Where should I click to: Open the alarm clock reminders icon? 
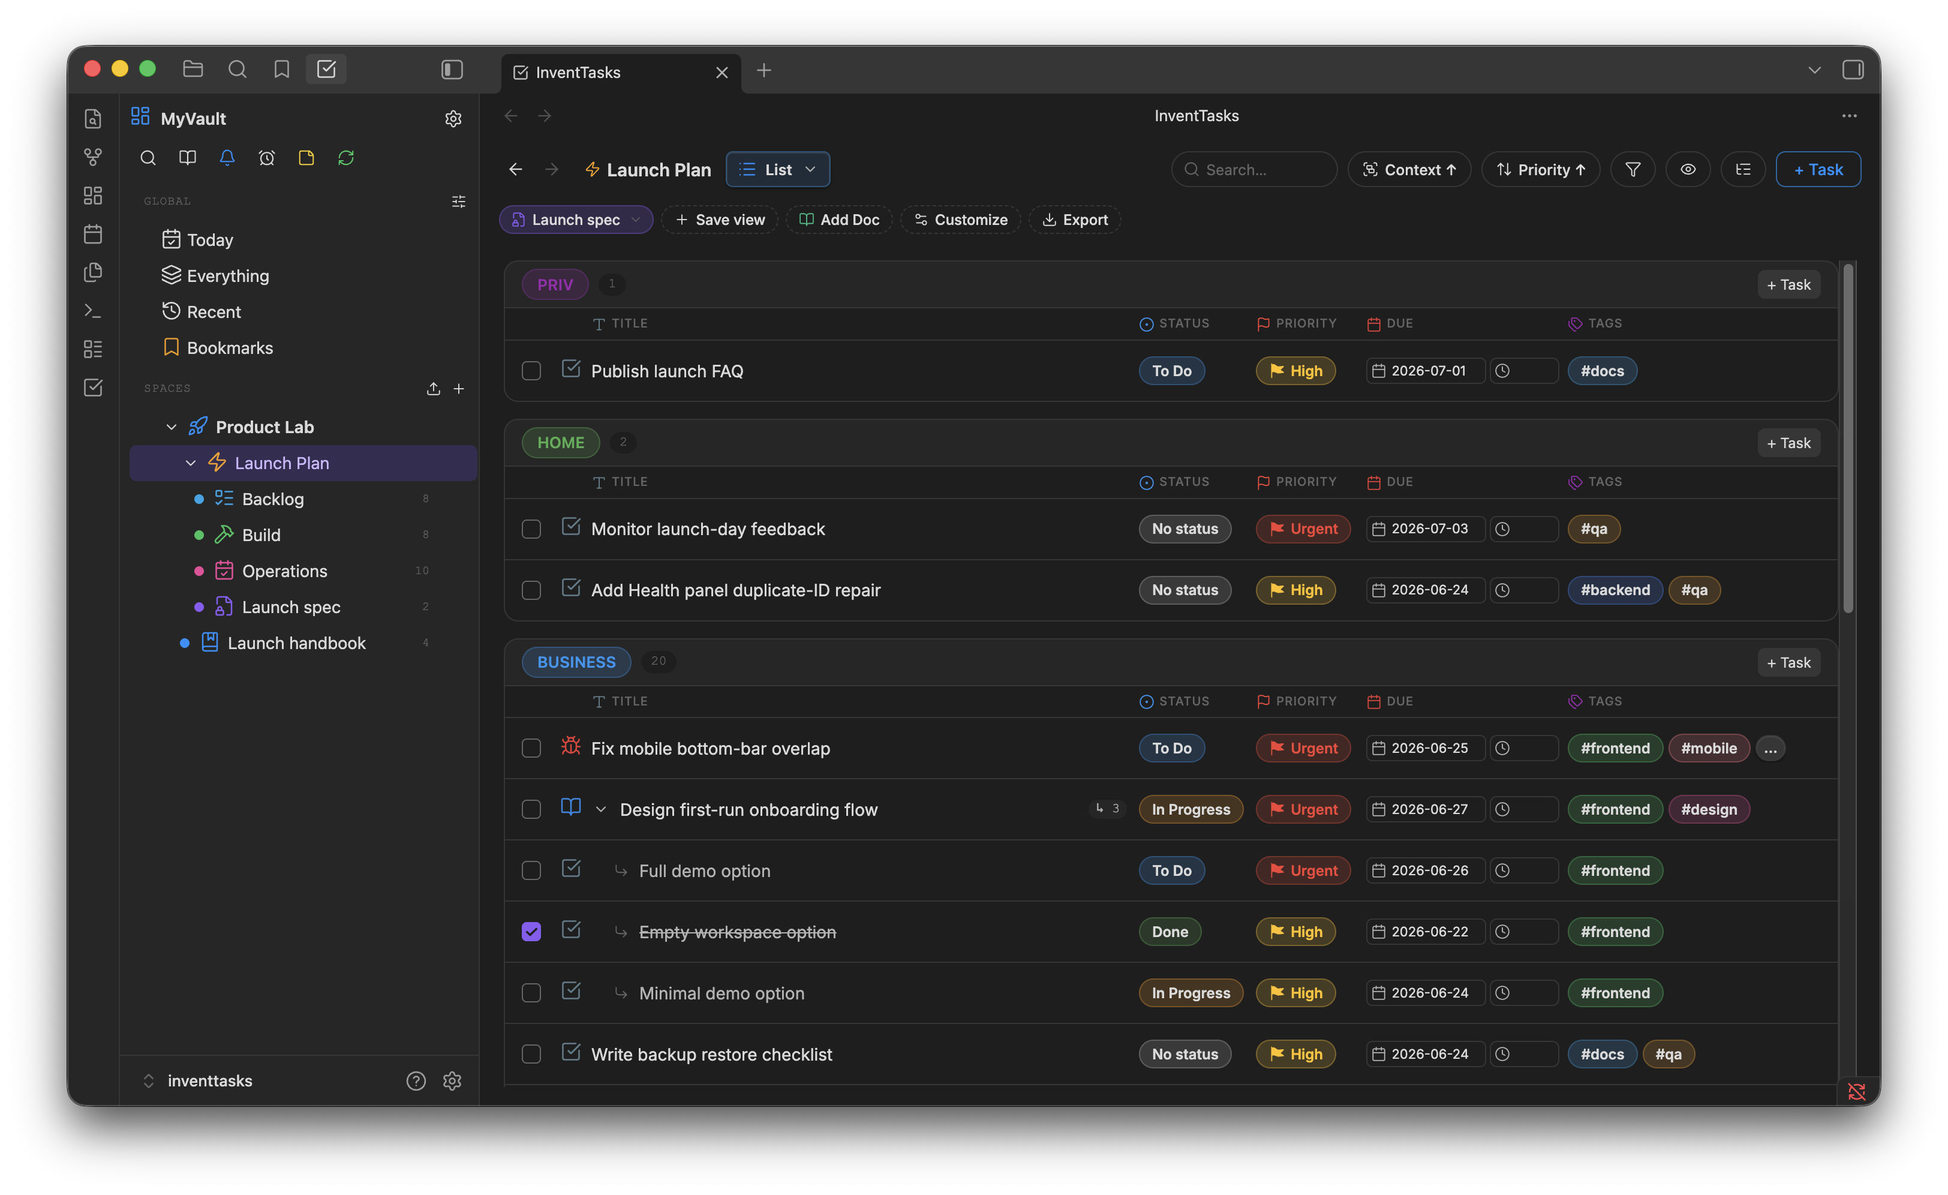pyautogui.click(x=266, y=157)
